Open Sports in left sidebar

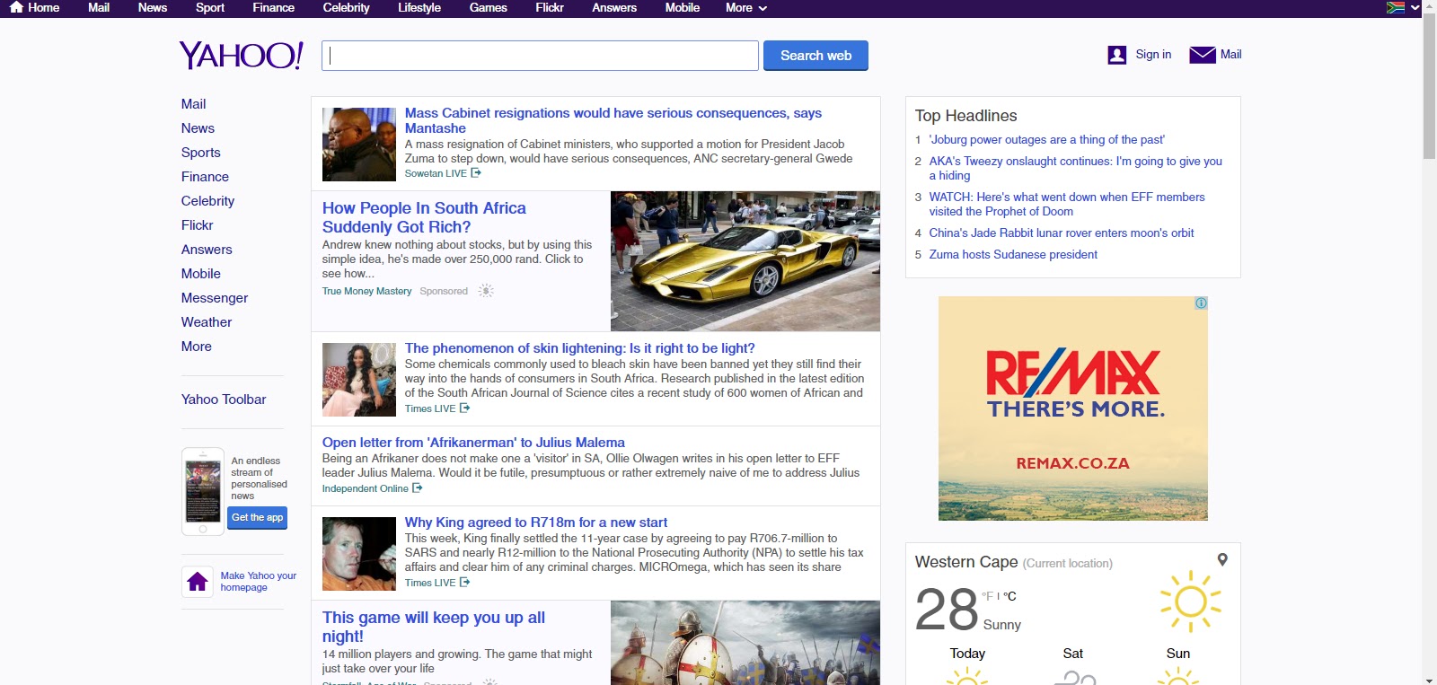(201, 153)
